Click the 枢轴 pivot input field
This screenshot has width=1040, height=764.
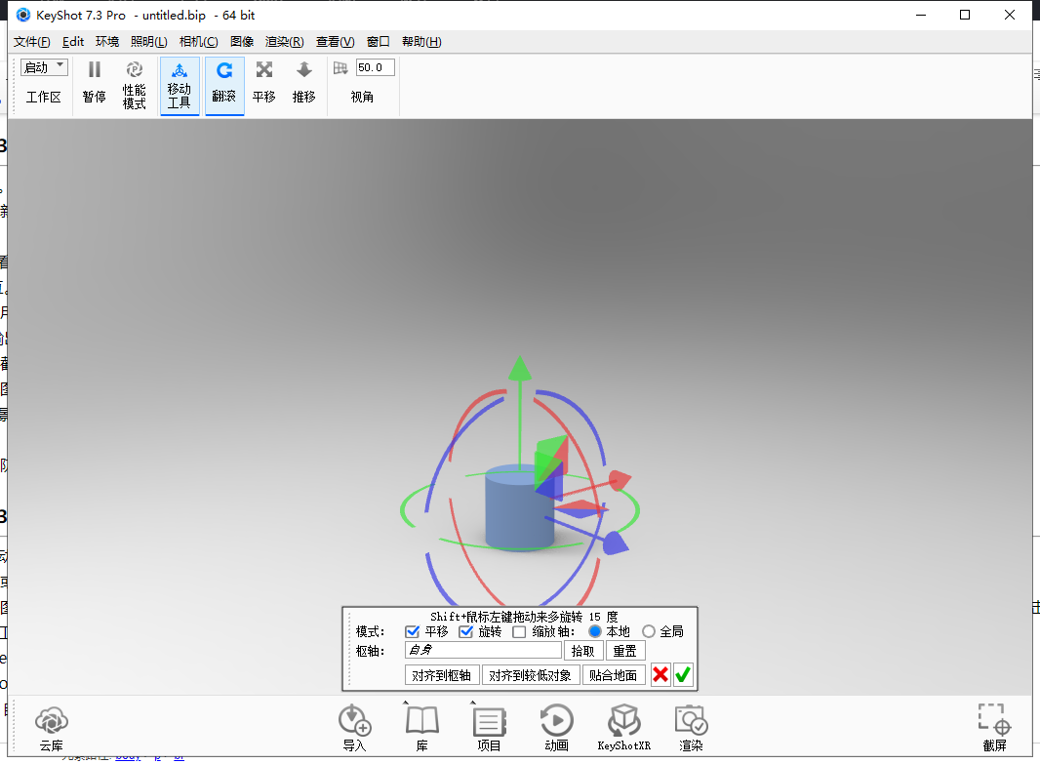click(x=483, y=651)
